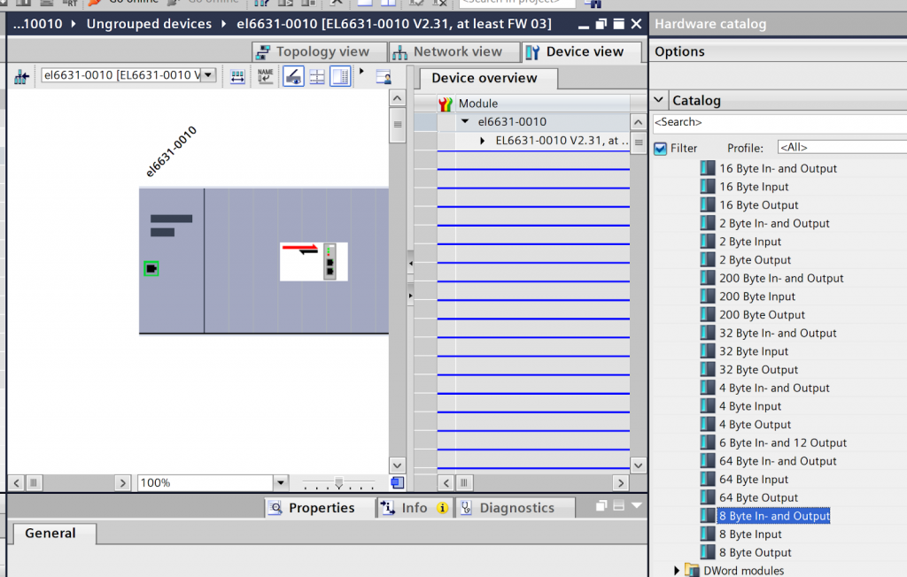Open the Diagnostics tab
Image resolution: width=907 pixels, height=577 pixels.
click(x=516, y=508)
